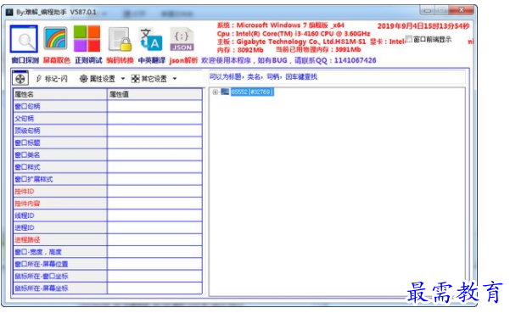Expand the 65552 [#32769] tree node

coord(215,92)
